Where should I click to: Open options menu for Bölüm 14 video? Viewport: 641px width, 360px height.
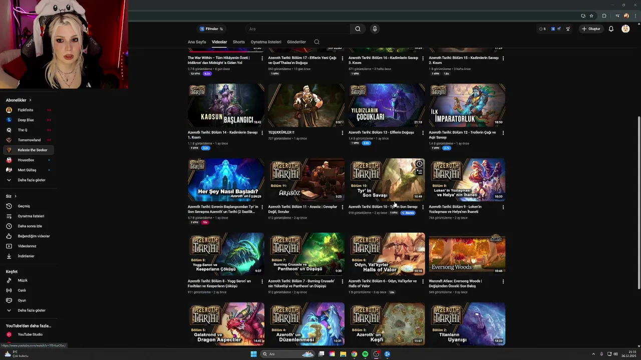[x=262, y=132]
